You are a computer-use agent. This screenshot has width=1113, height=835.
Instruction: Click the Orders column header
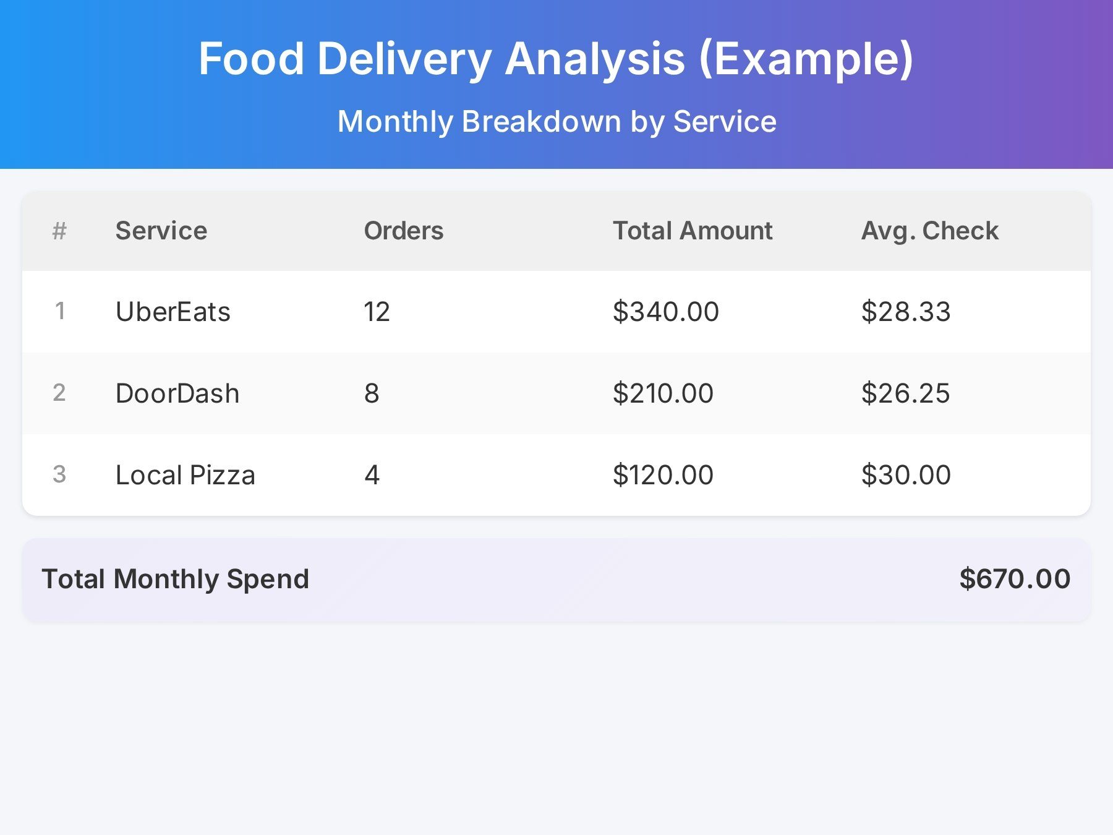coord(403,230)
